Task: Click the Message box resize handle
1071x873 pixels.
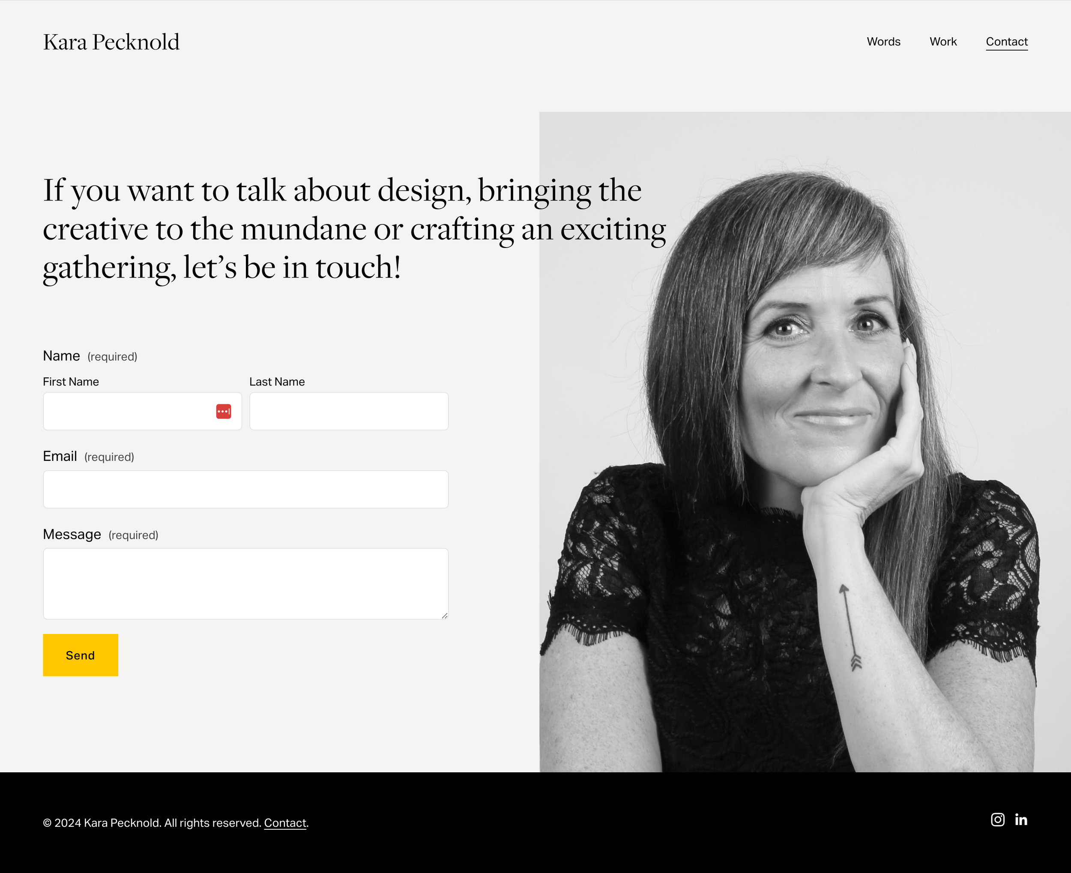Action: [x=445, y=615]
